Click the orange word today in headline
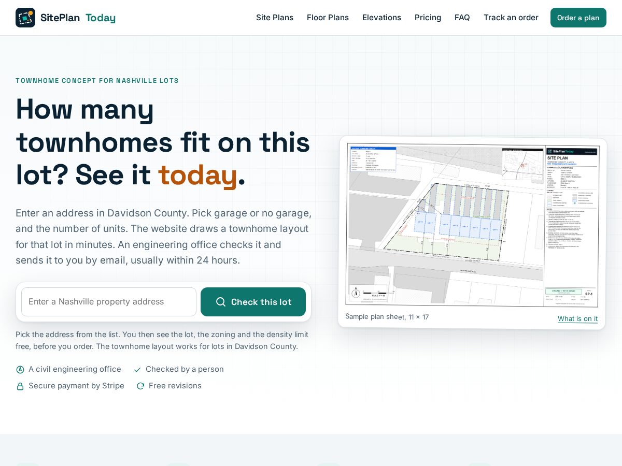This screenshot has height=466, width=622. (197, 175)
